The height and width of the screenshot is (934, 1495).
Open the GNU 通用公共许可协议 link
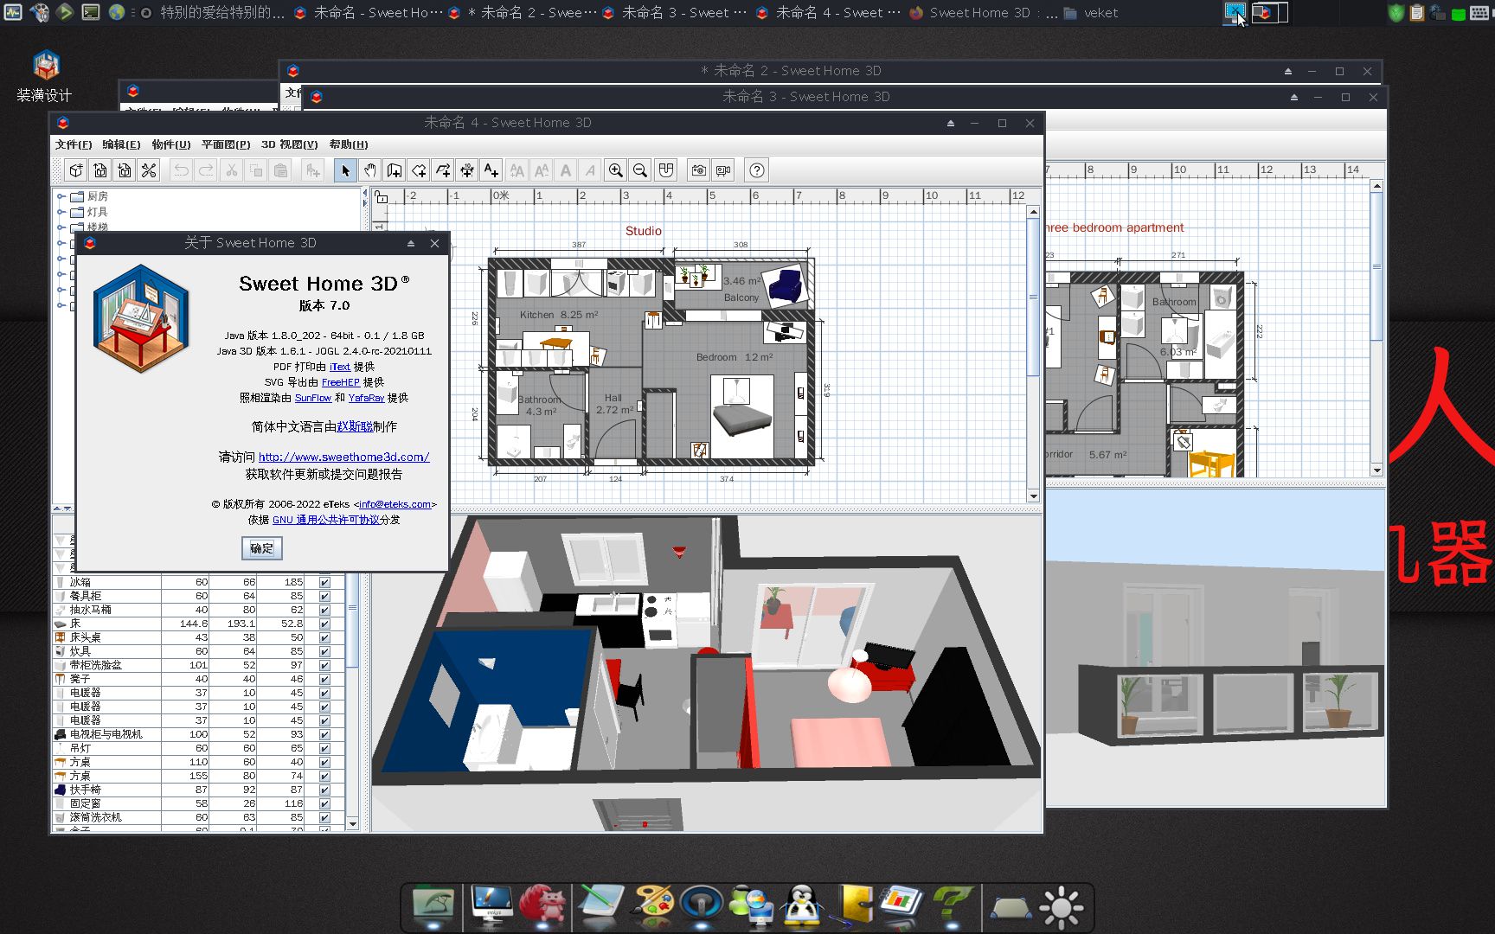tap(326, 520)
